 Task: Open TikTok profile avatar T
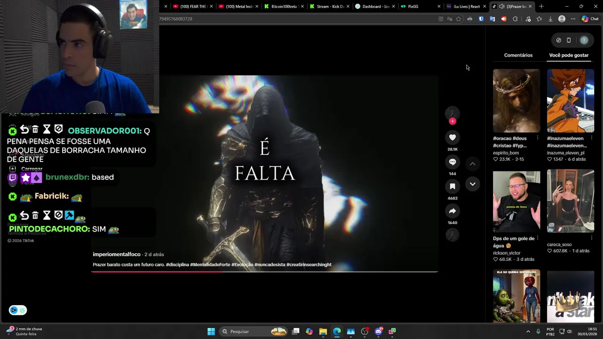(584, 40)
